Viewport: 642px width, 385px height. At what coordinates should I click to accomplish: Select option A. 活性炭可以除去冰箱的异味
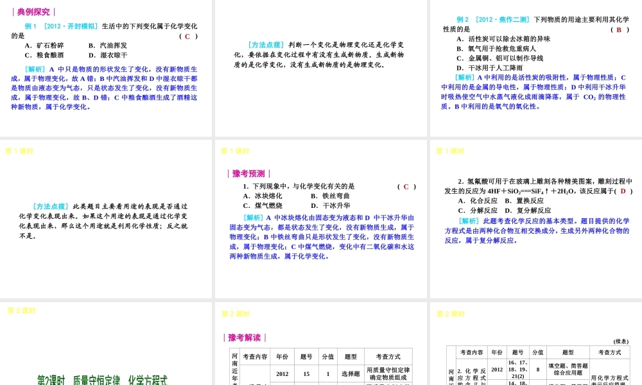click(x=503, y=39)
